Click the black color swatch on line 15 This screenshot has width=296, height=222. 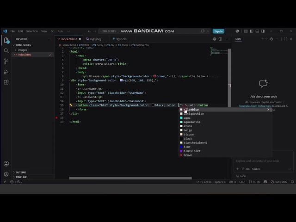point(153,105)
